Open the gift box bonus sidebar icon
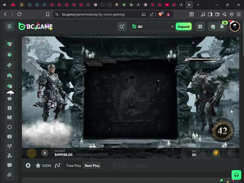This screenshot has height=183, width=244. pyautogui.click(x=9, y=108)
